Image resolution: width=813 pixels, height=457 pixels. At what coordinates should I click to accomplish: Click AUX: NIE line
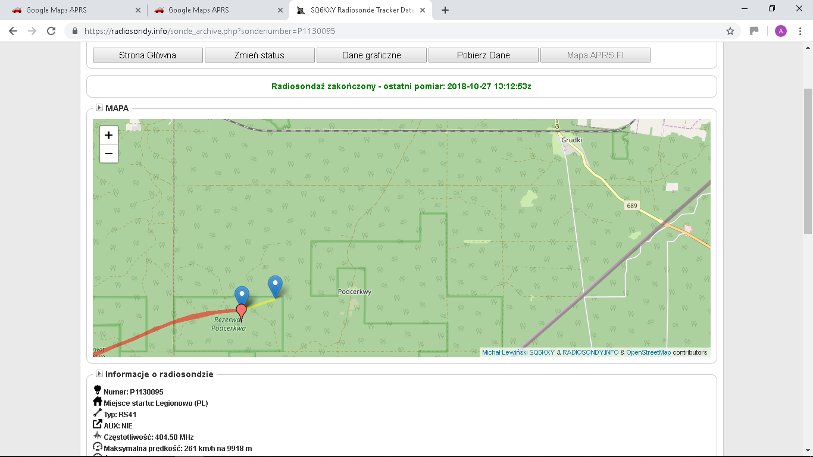click(118, 426)
